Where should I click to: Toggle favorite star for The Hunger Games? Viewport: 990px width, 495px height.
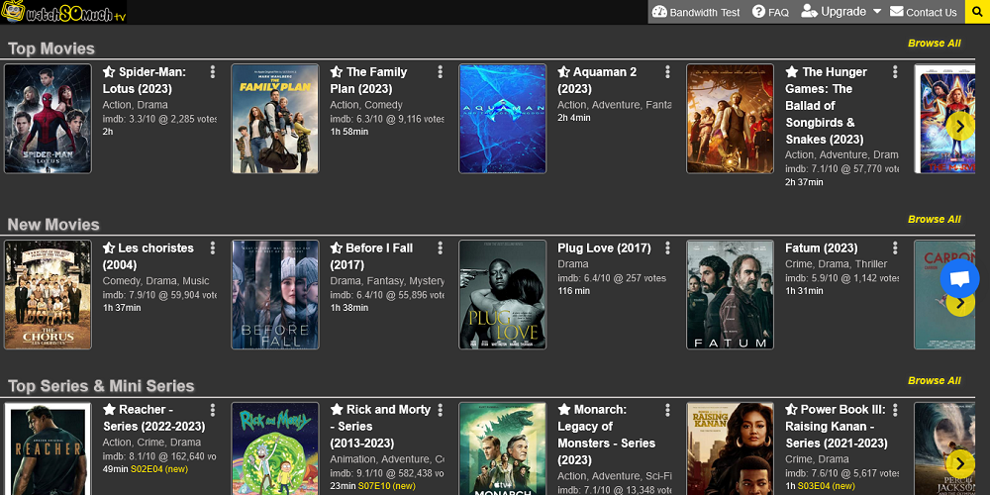click(x=792, y=72)
